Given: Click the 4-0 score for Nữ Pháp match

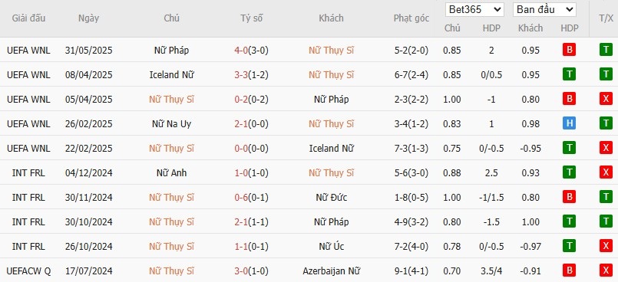Looking at the screenshot, I should click(241, 51).
